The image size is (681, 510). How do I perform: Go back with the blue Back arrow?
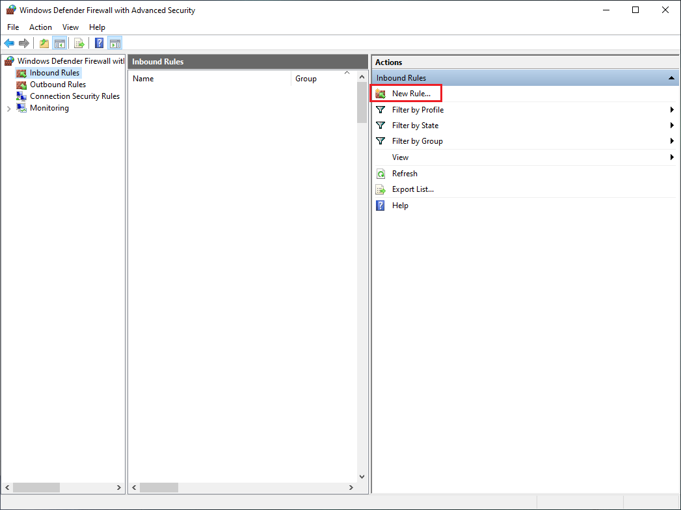point(9,43)
